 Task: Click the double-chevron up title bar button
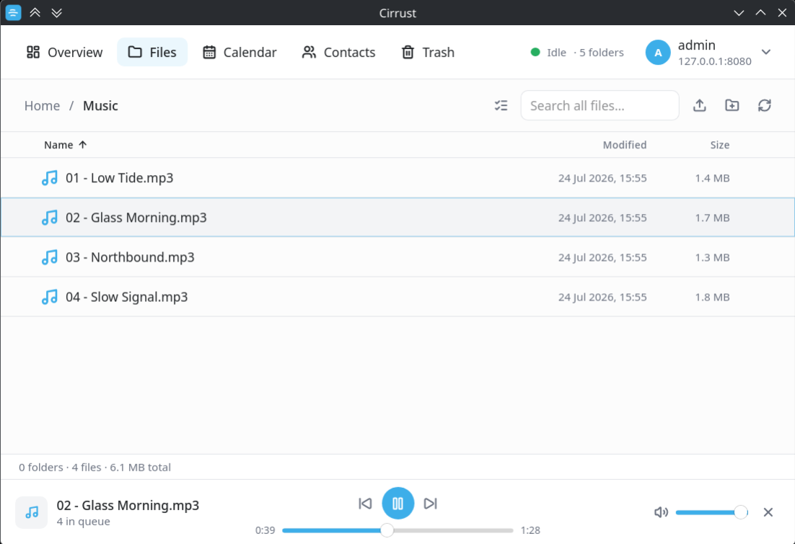pos(35,13)
